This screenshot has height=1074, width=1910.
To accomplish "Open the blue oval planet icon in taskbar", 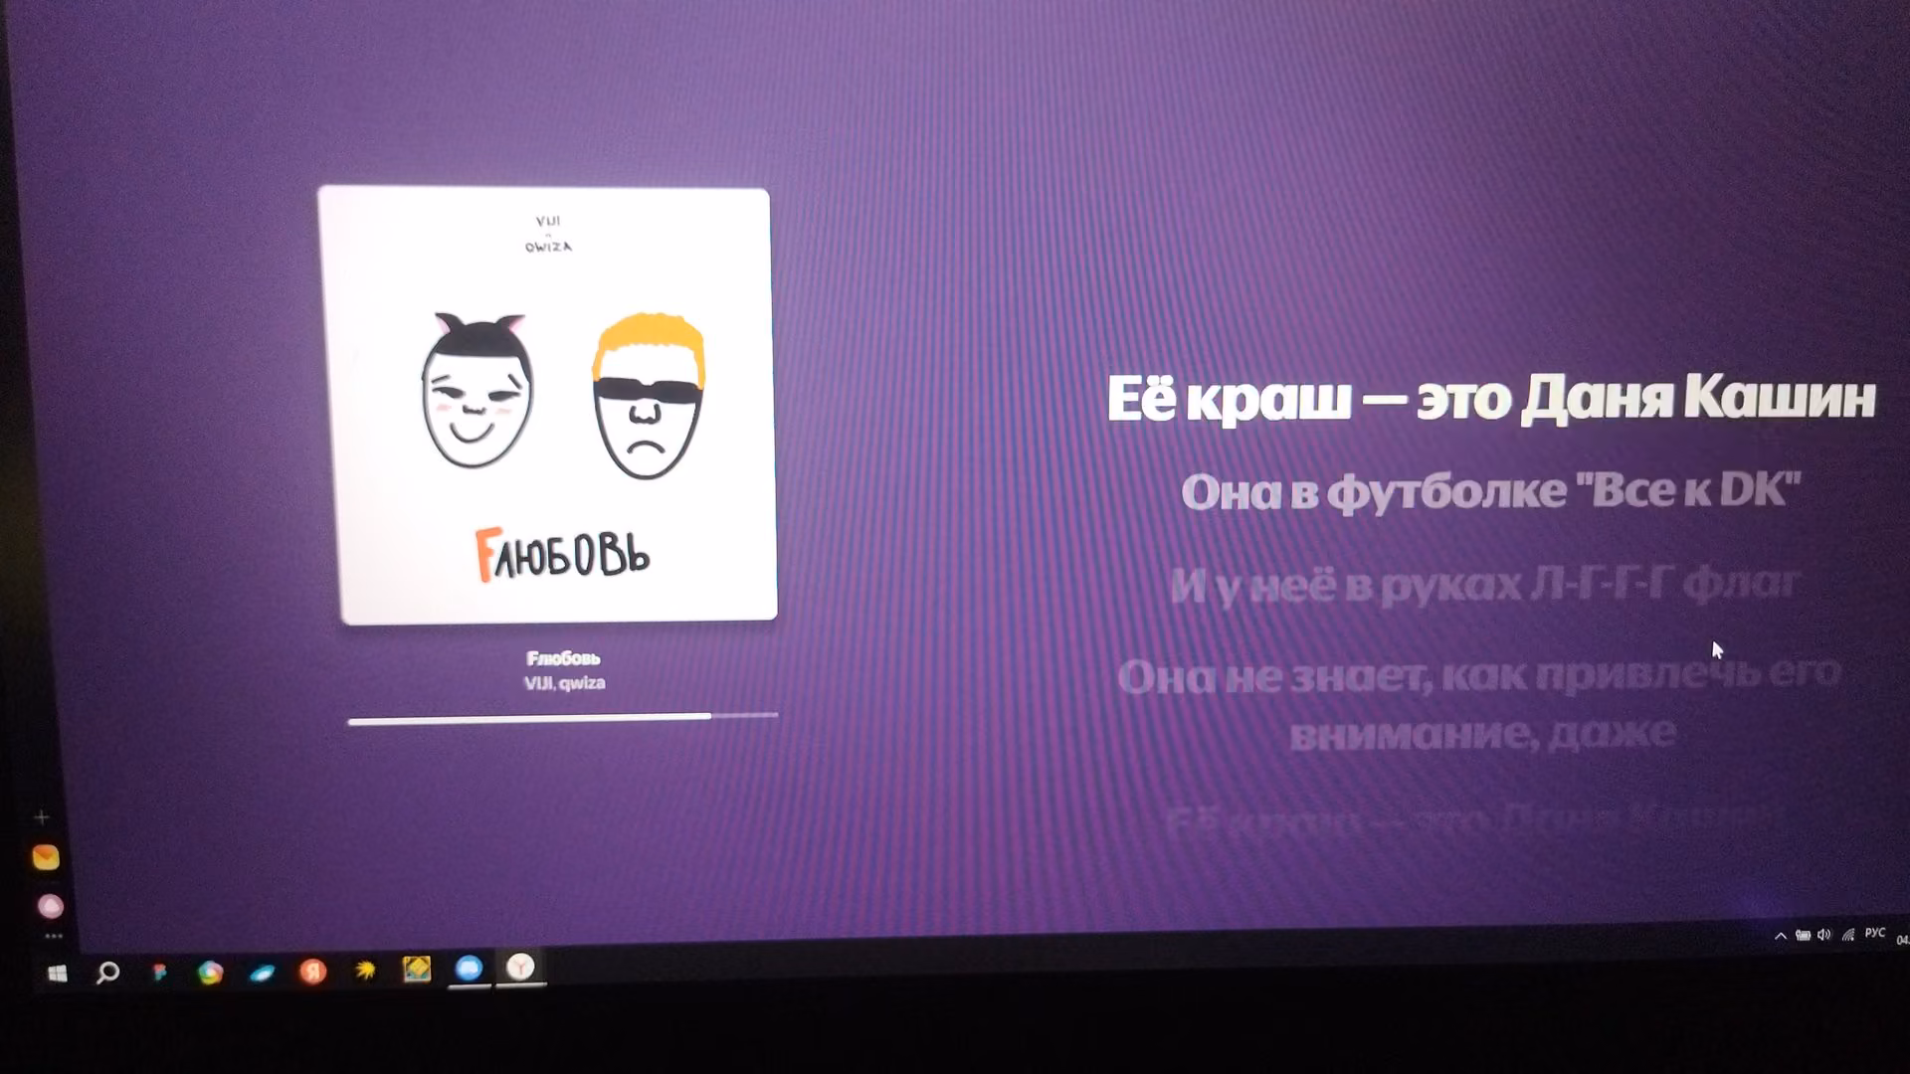I will point(262,973).
